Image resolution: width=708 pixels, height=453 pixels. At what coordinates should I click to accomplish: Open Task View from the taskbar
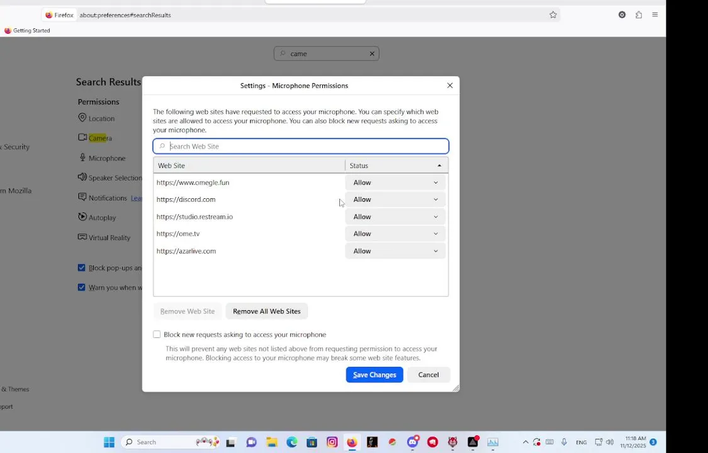pyautogui.click(x=231, y=442)
